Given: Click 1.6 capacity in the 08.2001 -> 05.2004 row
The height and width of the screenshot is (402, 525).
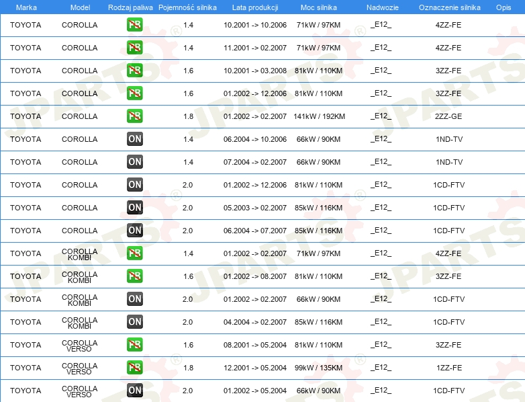Looking at the screenshot, I should 188,345.
